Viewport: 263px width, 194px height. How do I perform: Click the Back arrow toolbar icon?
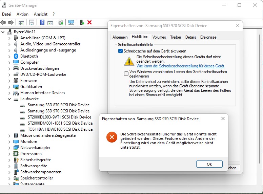click(x=3, y=22)
